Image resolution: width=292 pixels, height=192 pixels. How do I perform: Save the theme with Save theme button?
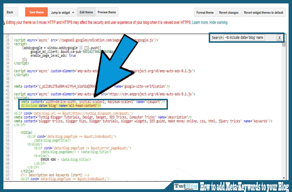point(36,12)
